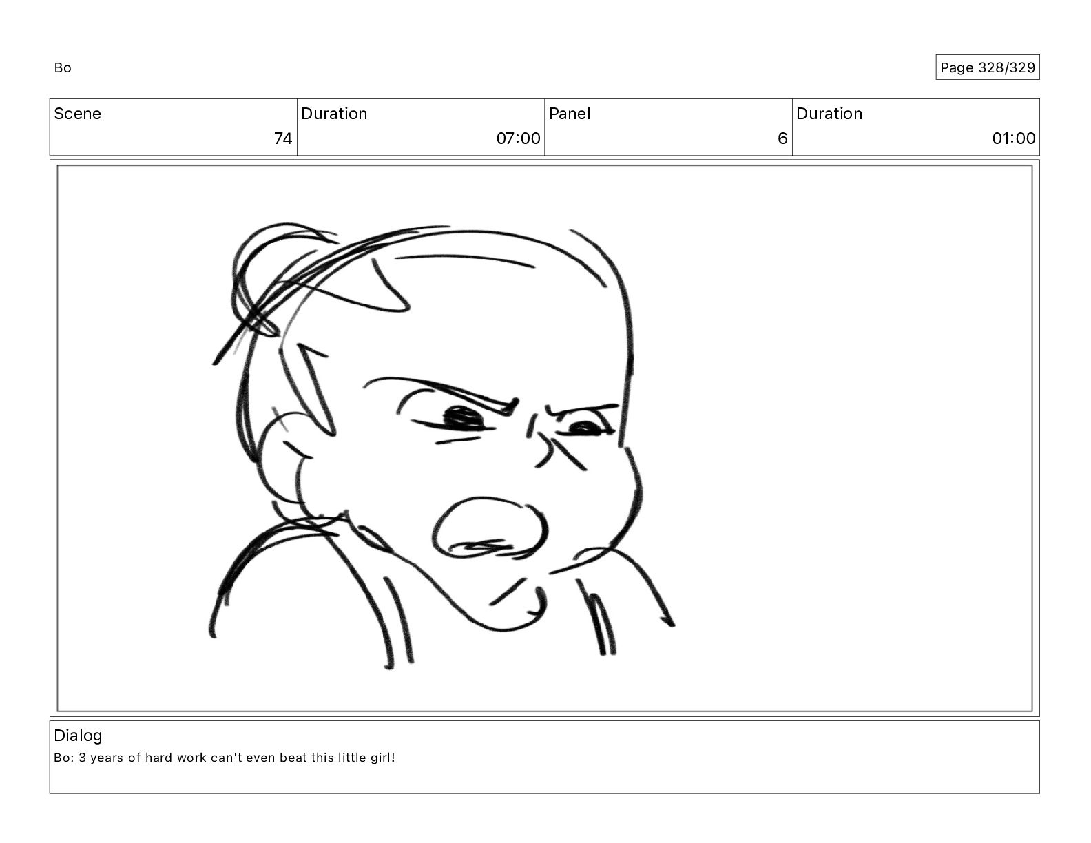Click the scene duration value 07:00

tap(518, 138)
